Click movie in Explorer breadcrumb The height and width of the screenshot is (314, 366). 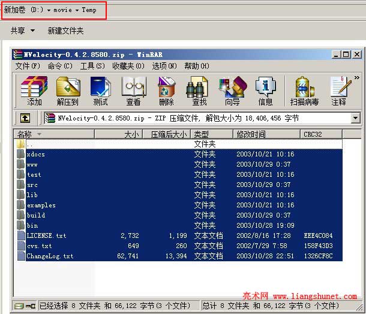pyautogui.click(x=62, y=10)
